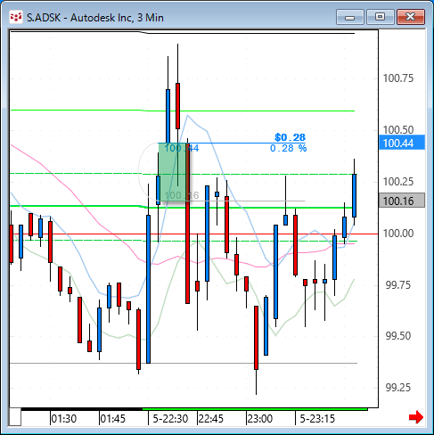The image size is (434, 435).
Task: Click the chart application icon in the title bar
Action: 16,17
